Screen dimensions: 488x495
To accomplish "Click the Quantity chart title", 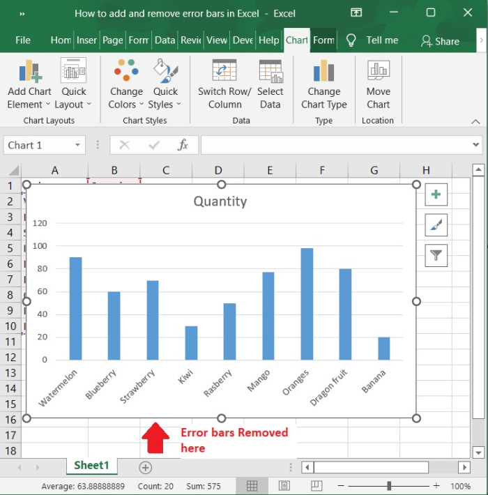I will point(220,201).
